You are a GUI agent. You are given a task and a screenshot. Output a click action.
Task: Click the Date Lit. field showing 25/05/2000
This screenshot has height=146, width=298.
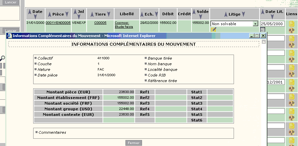(272, 24)
